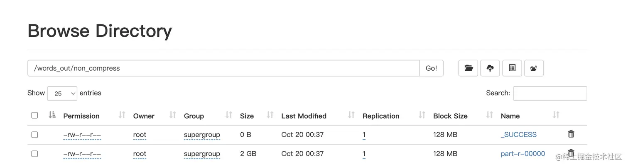Image resolution: width=628 pixels, height=167 pixels.
Task: Open the part-r-00000 file link
Action: (523, 154)
